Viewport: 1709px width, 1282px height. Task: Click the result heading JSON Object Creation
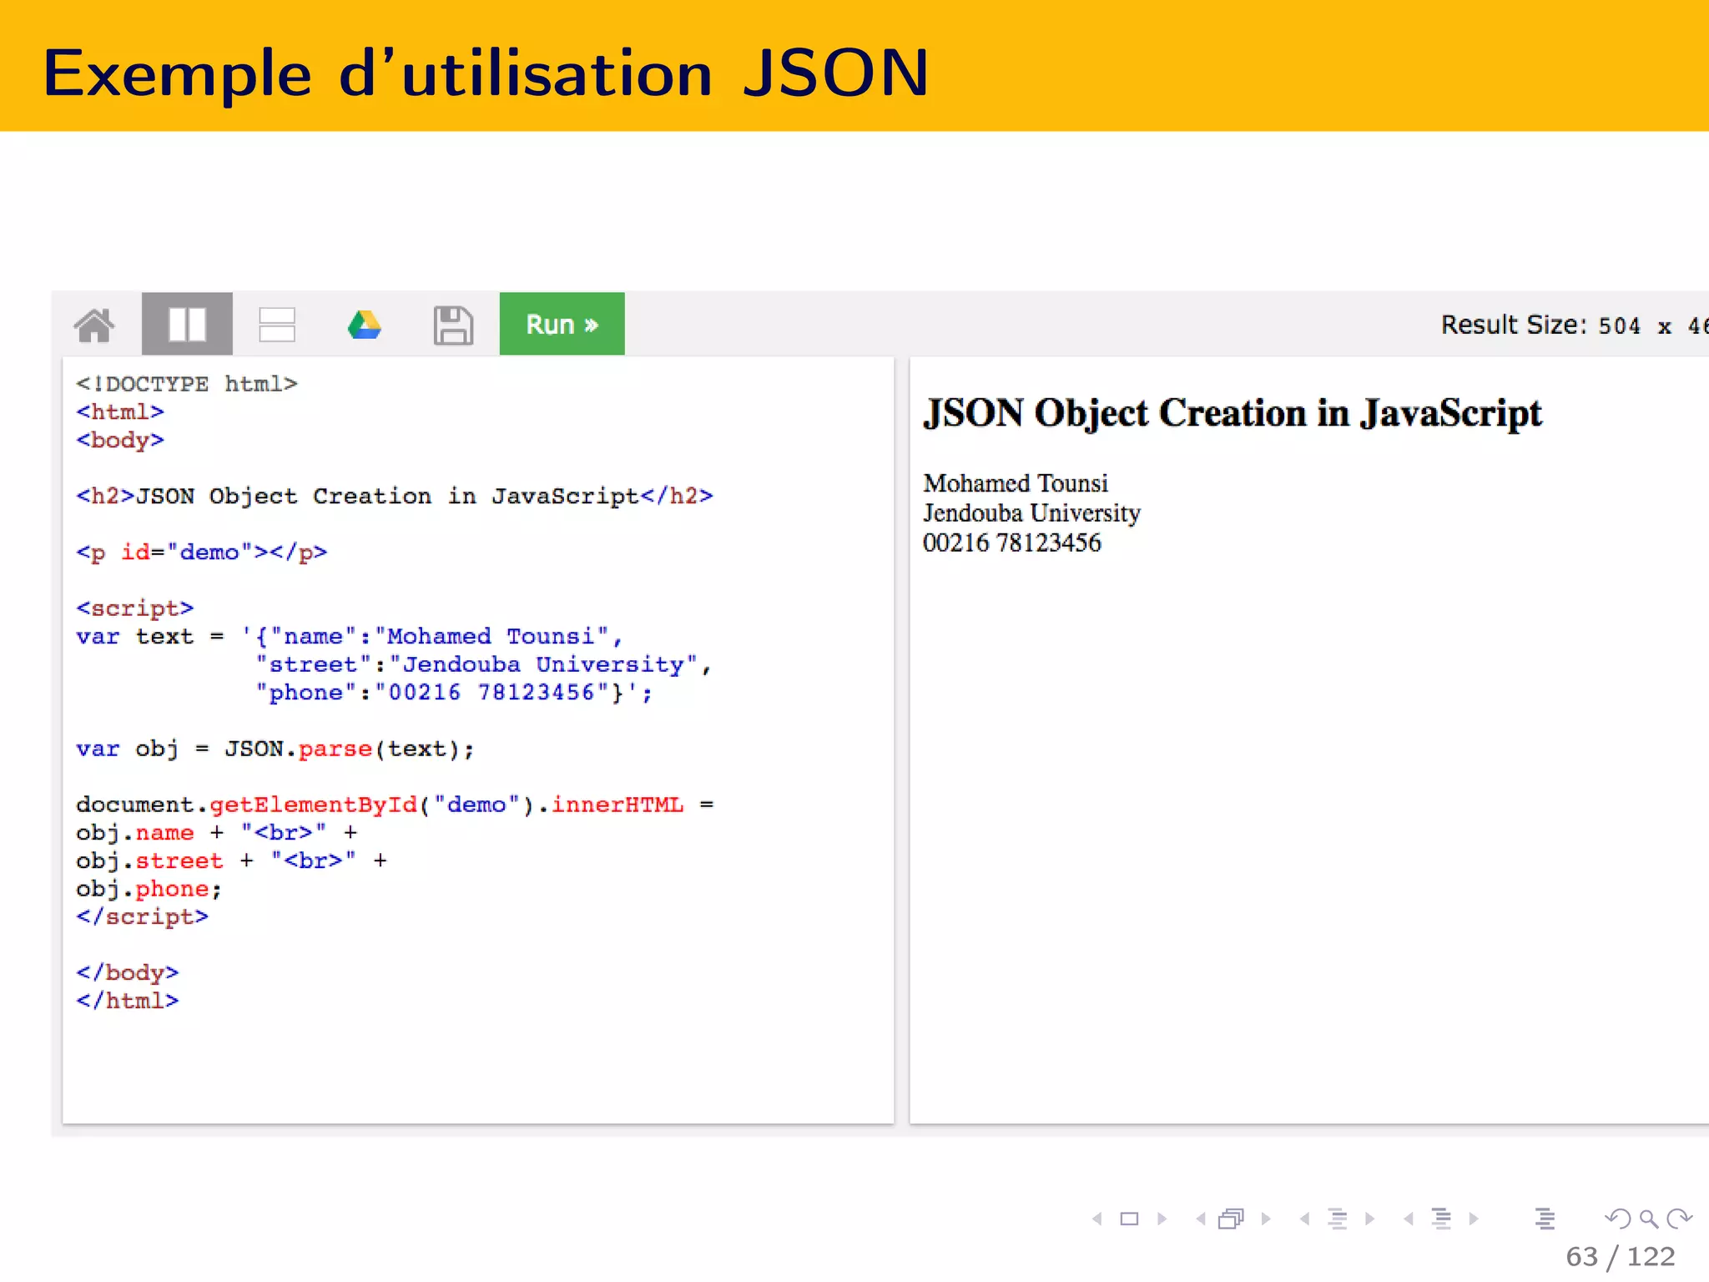click(1233, 413)
